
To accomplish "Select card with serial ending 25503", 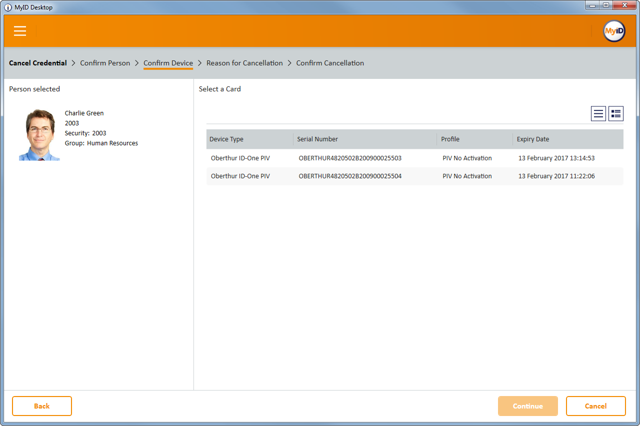I will click(x=350, y=158).
